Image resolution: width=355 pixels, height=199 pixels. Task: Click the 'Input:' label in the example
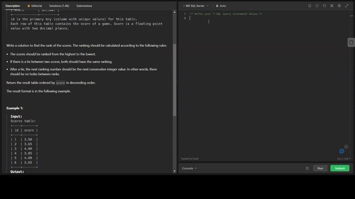pyautogui.click(x=16, y=117)
